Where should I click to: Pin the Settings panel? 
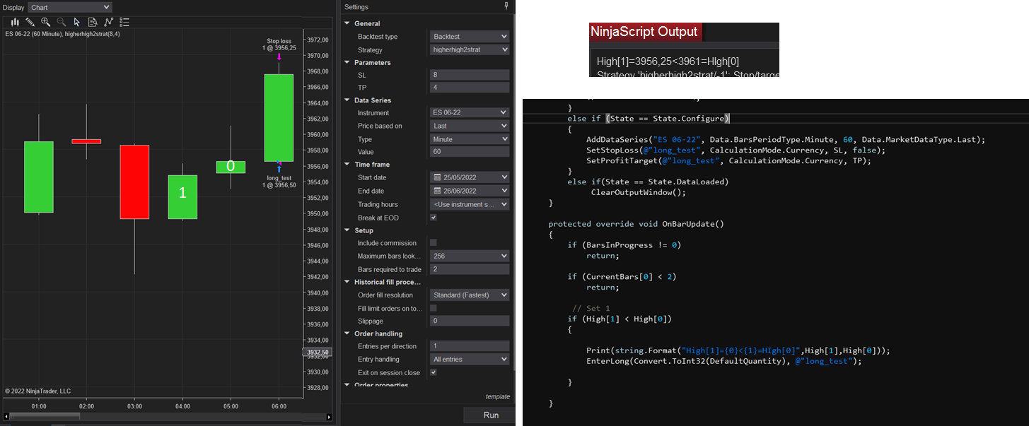506,6
